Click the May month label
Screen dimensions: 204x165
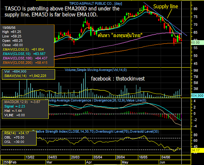point(125,162)
